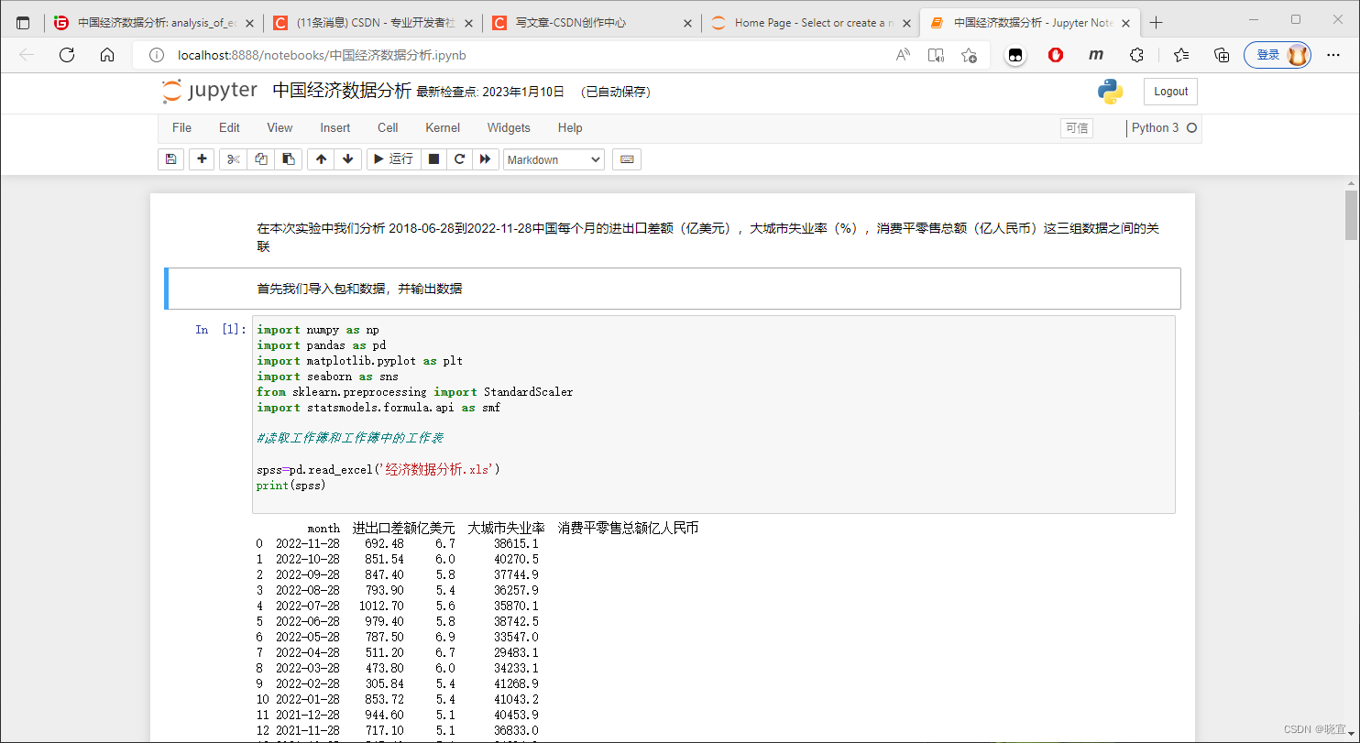Expand the Widgets menu

[x=509, y=128]
